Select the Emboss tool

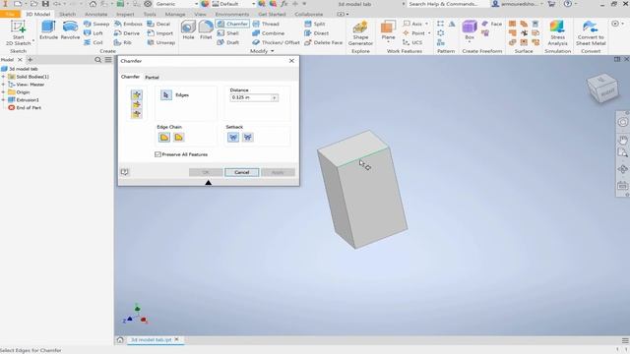click(128, 24)
